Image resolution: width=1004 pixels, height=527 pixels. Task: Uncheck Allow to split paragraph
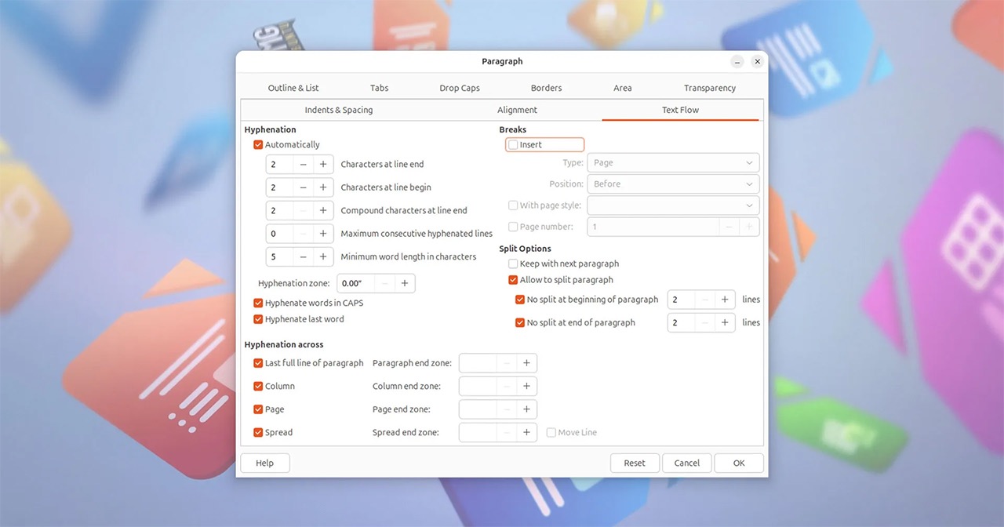click(513, 280)
